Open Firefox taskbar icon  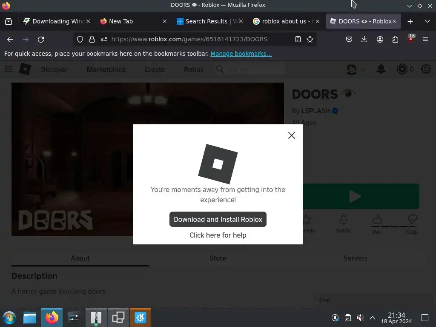(x=52, y=318)
